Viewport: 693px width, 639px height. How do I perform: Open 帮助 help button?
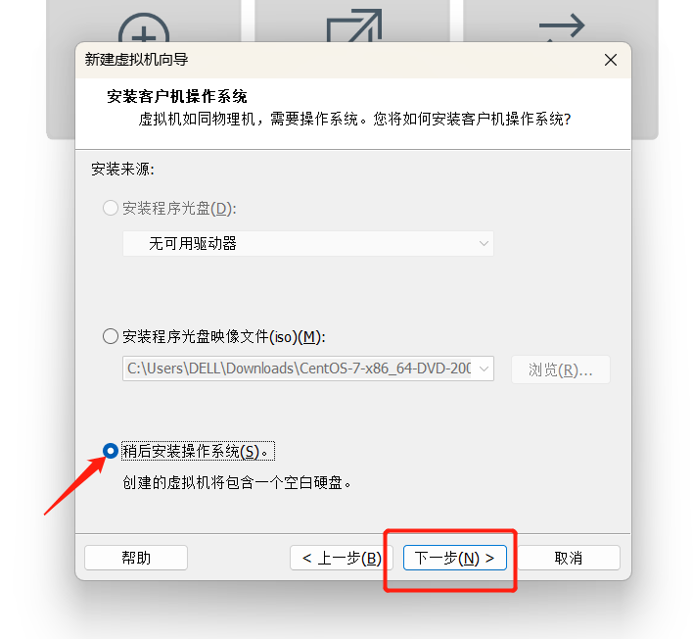click(x=136, y=558)
